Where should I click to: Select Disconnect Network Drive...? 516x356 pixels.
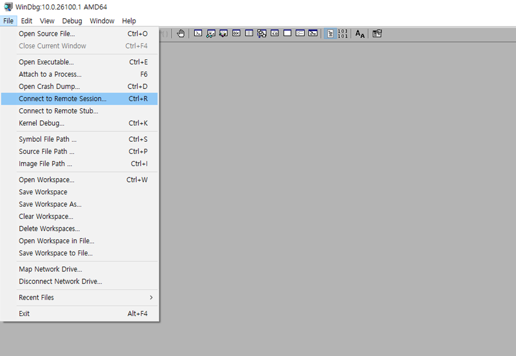[x=79, y=281]
